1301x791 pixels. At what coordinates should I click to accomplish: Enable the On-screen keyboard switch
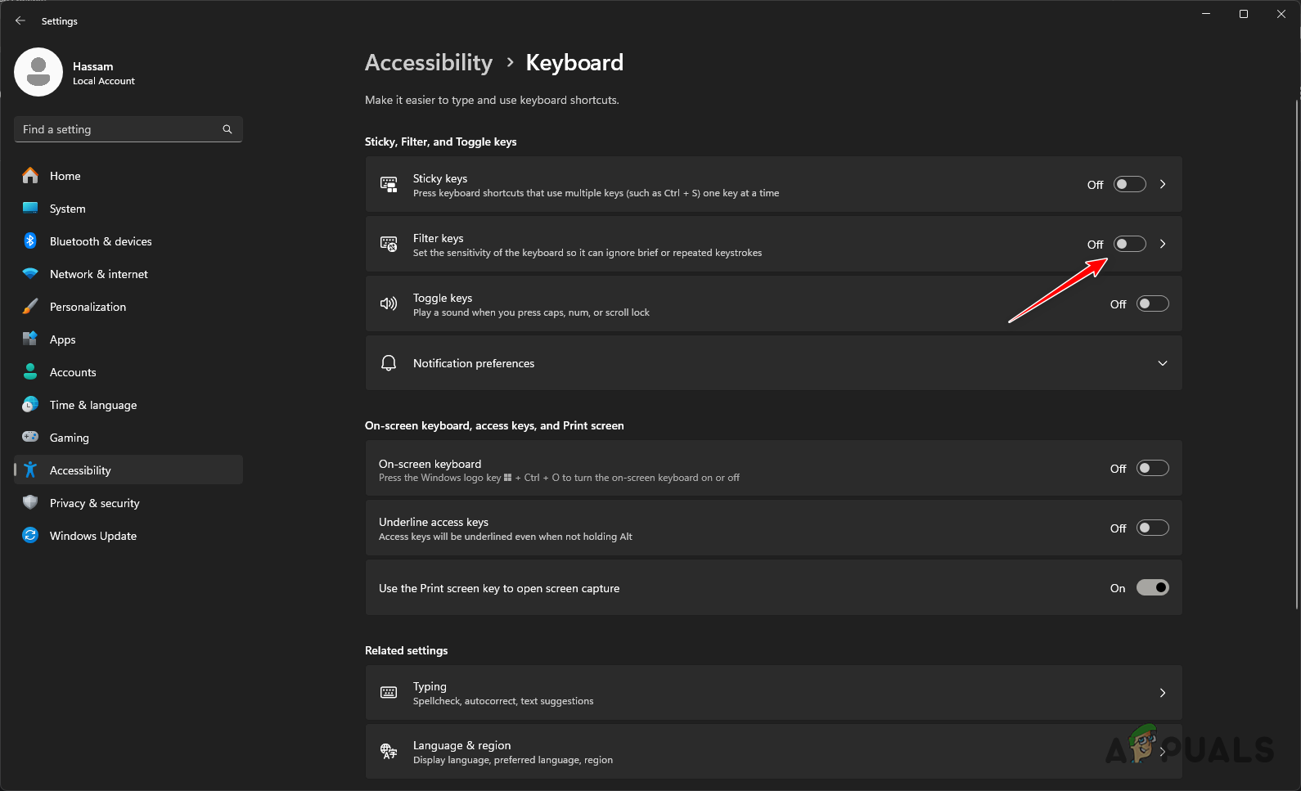coord(1153,468)
